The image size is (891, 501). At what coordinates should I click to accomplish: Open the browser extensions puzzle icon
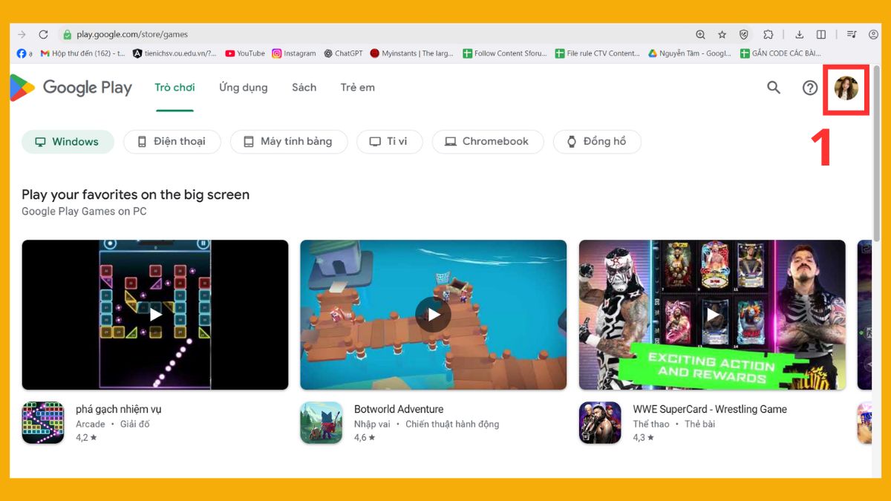(x=768, y=34)
